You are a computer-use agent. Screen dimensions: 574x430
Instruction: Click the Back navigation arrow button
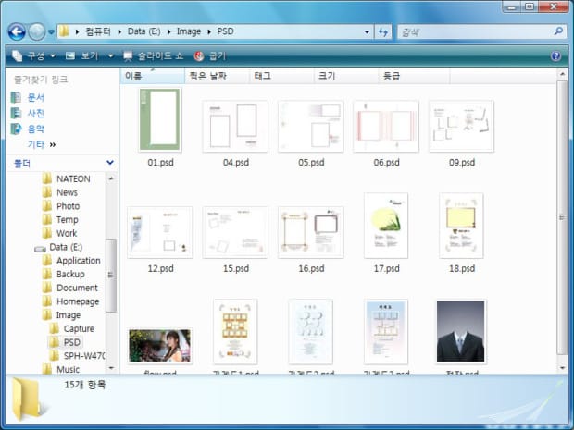coord(17,32)
